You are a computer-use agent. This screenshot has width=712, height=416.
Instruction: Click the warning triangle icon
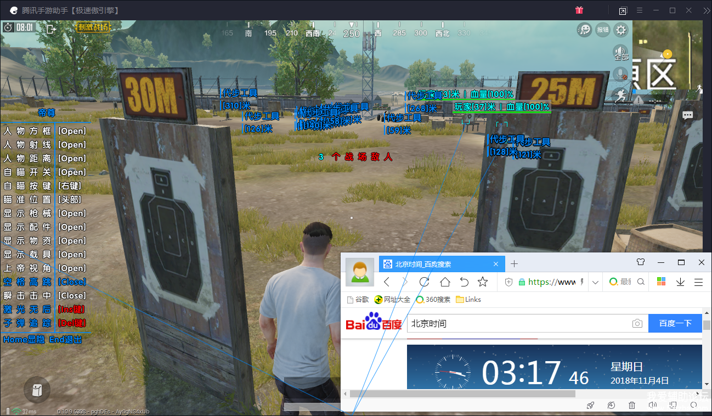click(x=640, y=100)
